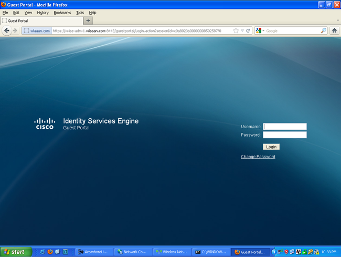
Task: Click the wlaaan.com site identity box
Action: pyautogui.click(x=37, y=30)
